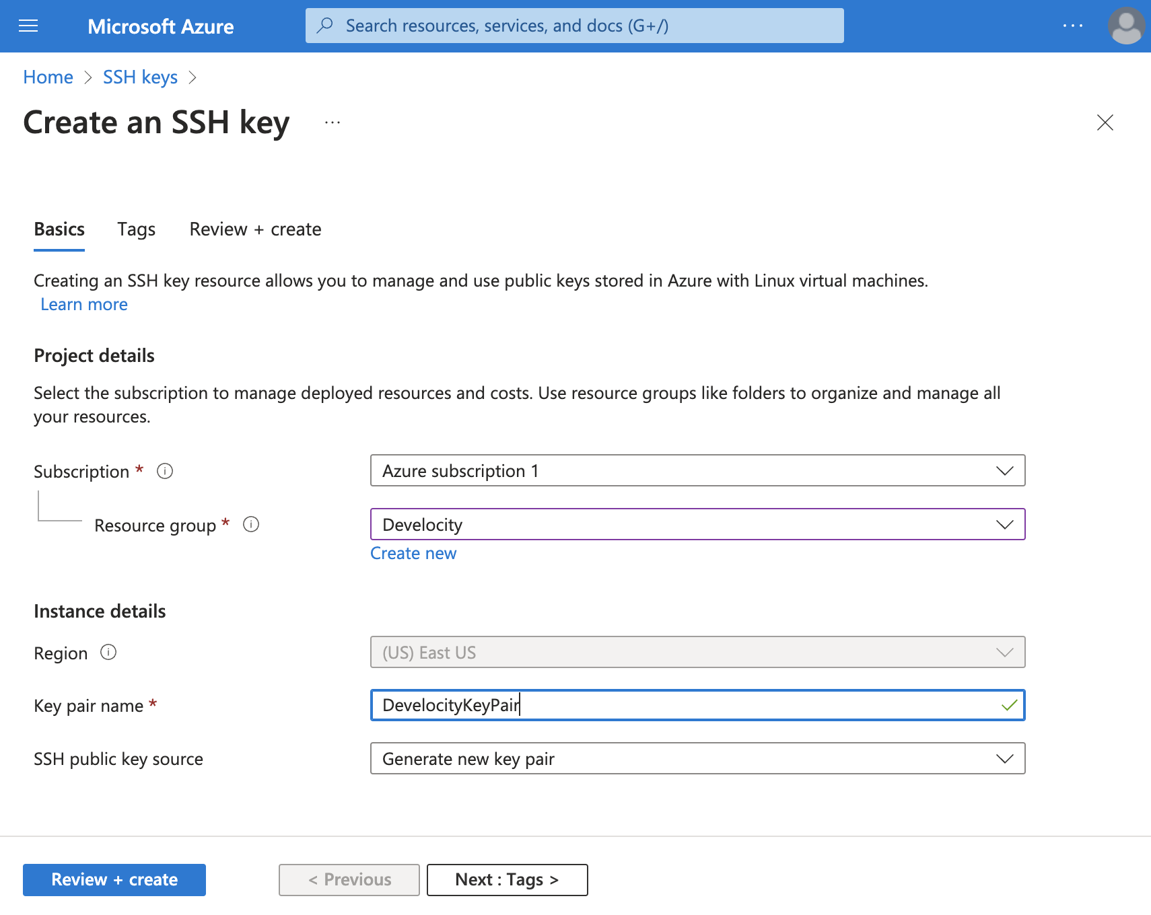Open the more options ellipsis in top bar
Viewport: 1151px width, 915px height.
(x=1073, y=26)
